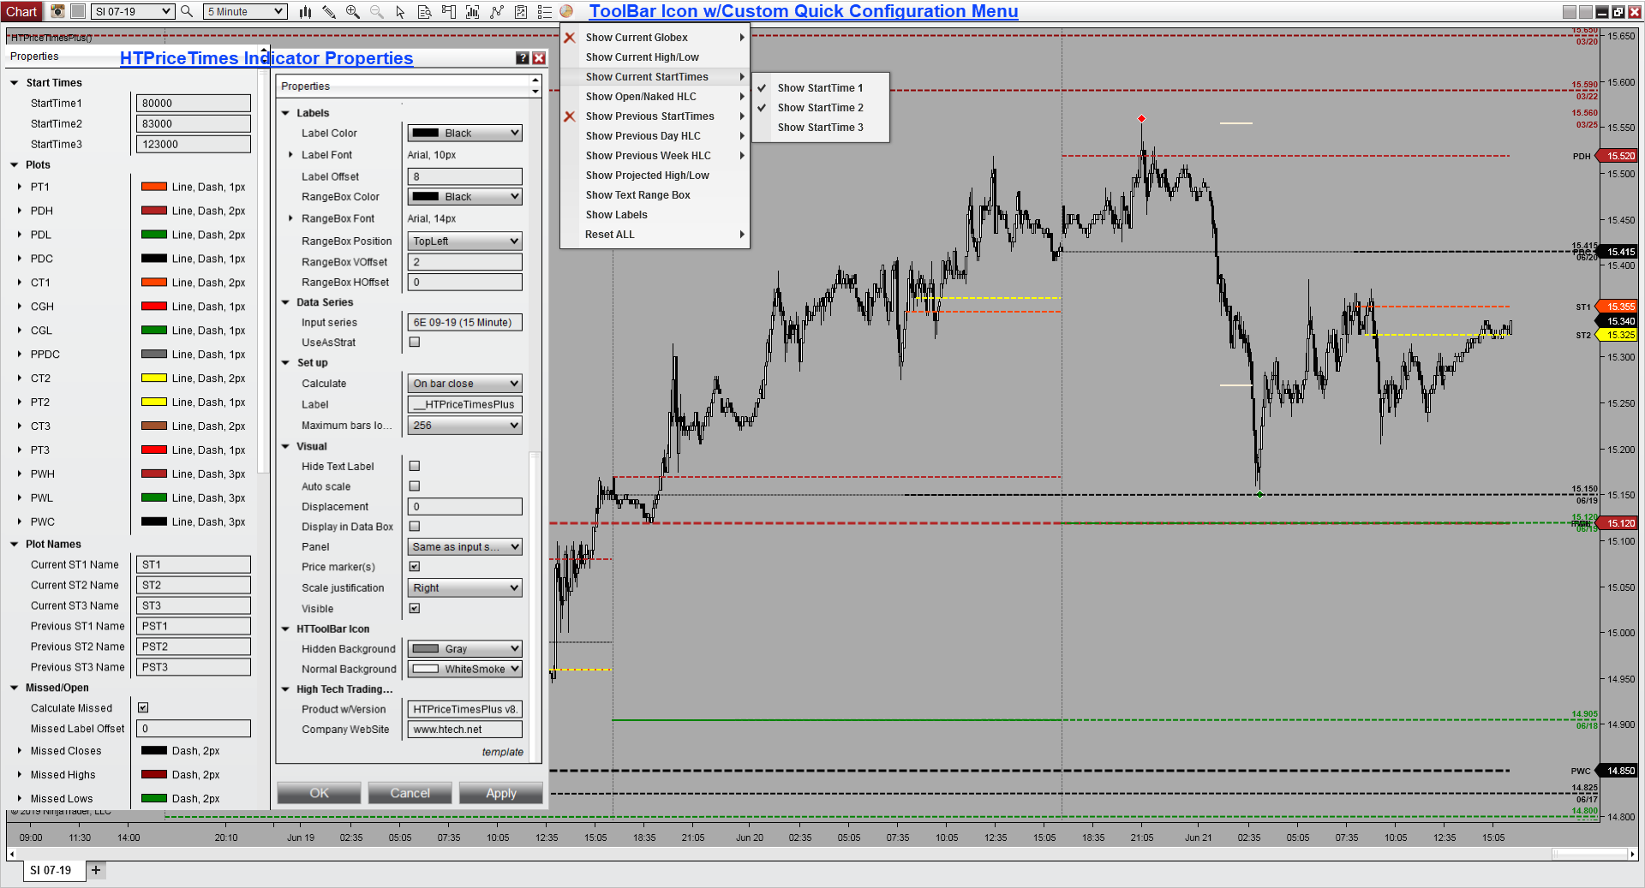The width and height of the screenshot is (1645, 888).
Task: Toggle the Show StartTime 2 checkmark
Action: pos(762,107)
